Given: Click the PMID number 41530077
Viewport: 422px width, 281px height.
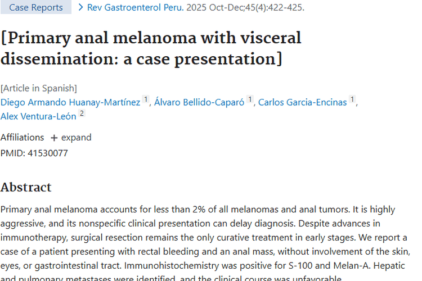Looking at the screenshot, I should click(x=47, y=152).
